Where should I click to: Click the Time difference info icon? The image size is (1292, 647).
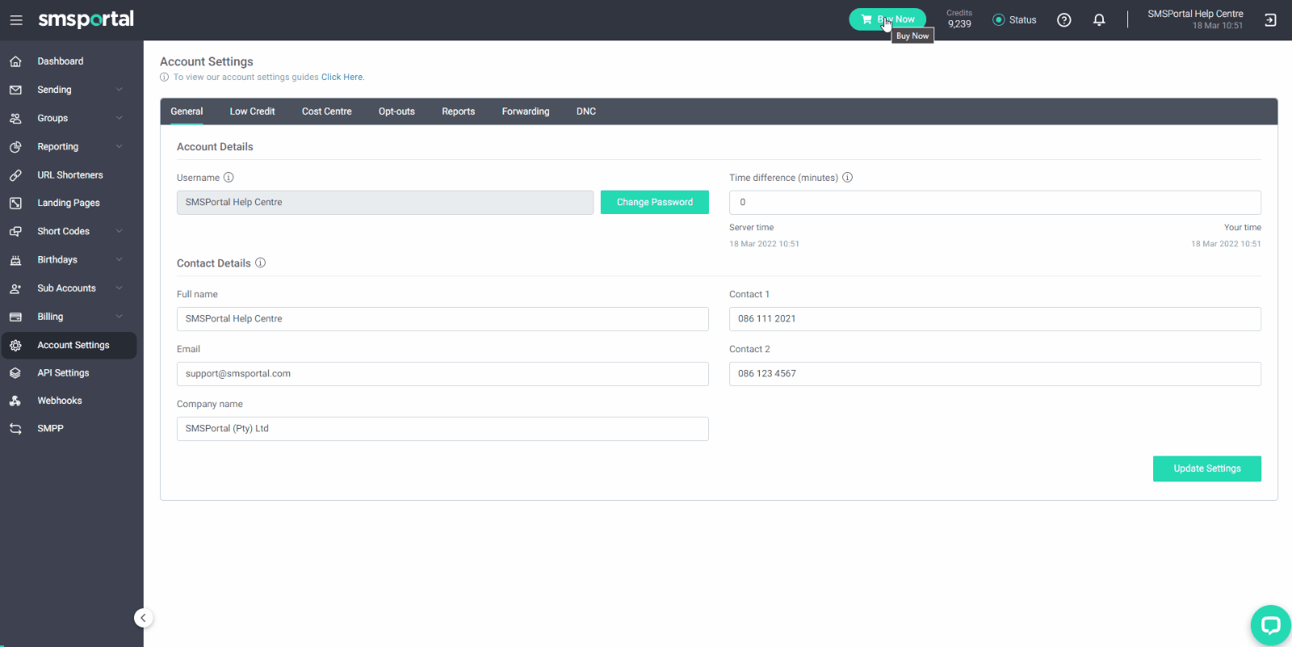848,178
